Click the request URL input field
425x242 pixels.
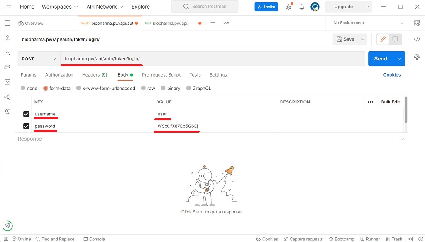coord(213,59)
